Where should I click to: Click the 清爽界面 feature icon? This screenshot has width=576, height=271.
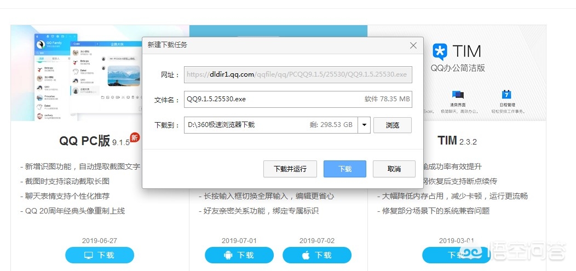pyautogui.click(x=458, y=95)
